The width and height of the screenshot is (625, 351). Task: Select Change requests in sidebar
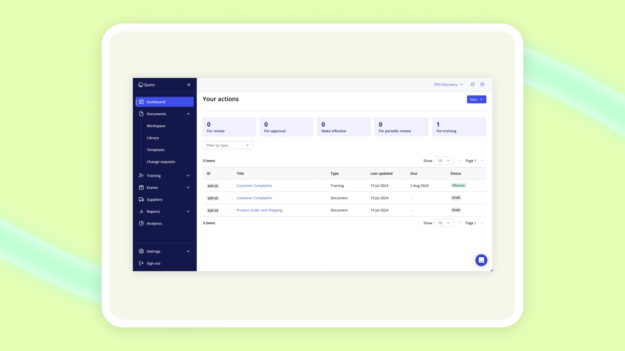(x=161, y=162)
